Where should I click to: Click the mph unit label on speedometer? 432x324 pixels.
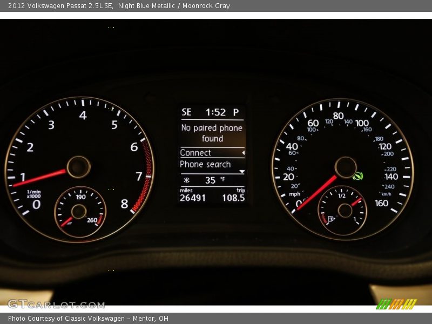pyautogui.click(x=294, y=194)
